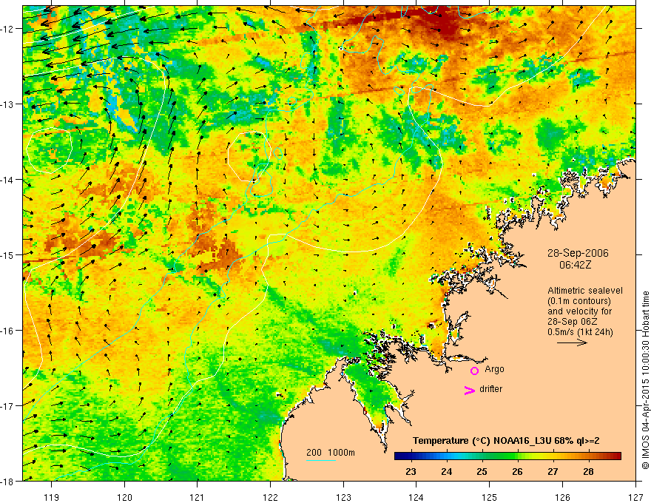The height and width of the screenshot is (503, 651).
Task: Select the 'Argo' legend label
Action: click(494, 369)
